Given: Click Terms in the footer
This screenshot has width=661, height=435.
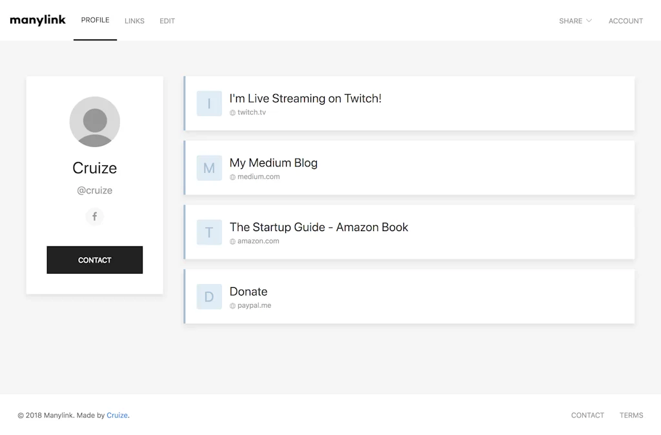Looking at the screenshot, I should (x=631, y=415).
